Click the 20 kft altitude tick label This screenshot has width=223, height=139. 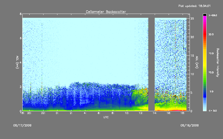click(x=192, y=37)
